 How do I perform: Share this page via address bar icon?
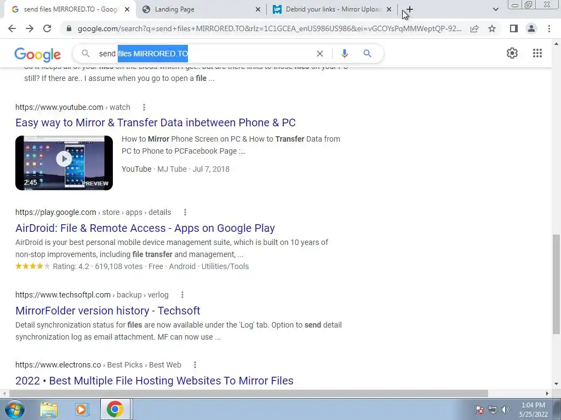474,28
